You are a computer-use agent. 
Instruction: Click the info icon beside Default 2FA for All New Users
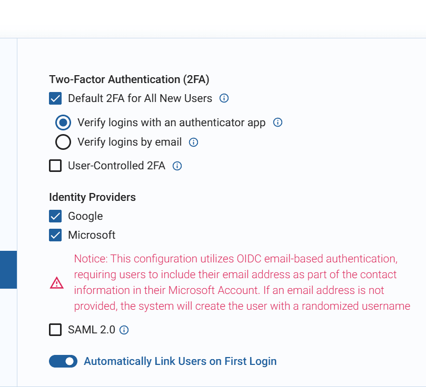click(x=224, y=98)
